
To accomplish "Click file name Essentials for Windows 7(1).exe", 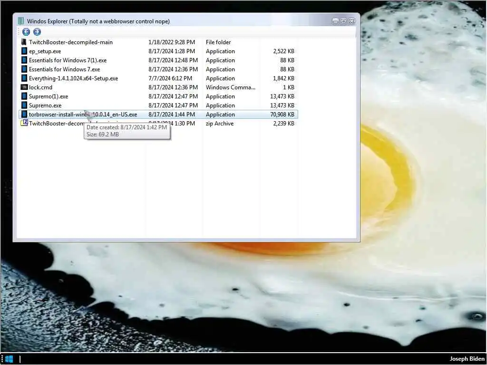I will click(x=68, y=60).
